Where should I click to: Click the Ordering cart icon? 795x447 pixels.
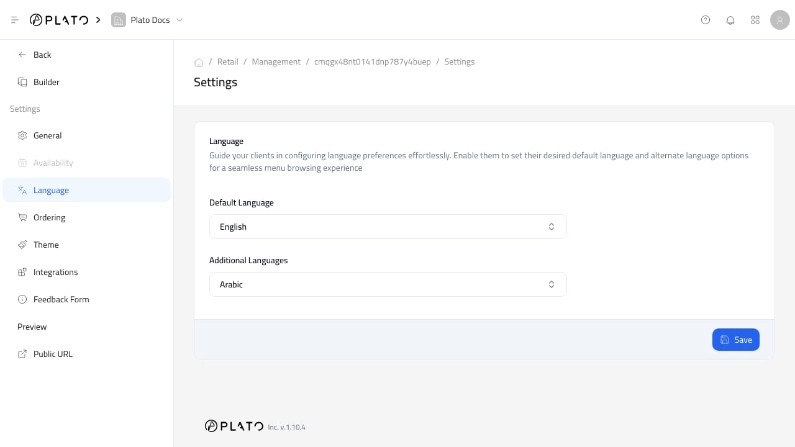tap(22, 217)
